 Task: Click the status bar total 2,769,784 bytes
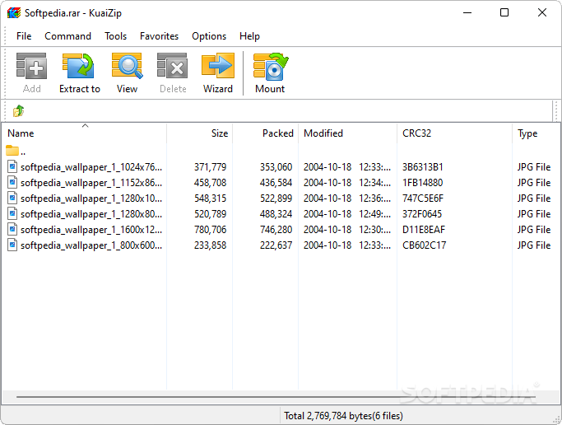click(343, 416)
